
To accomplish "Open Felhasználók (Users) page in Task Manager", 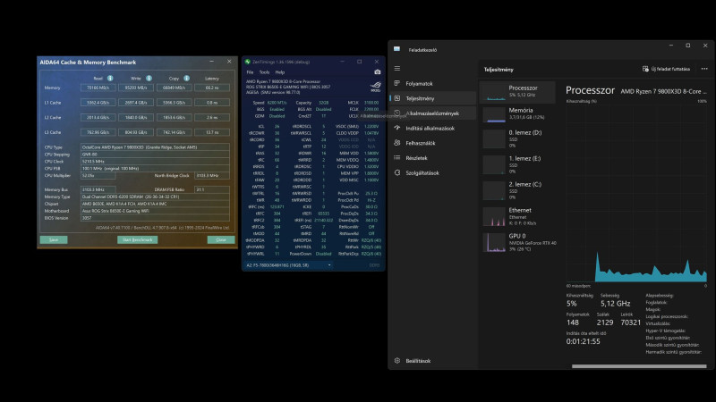I will tap(433, 143).
